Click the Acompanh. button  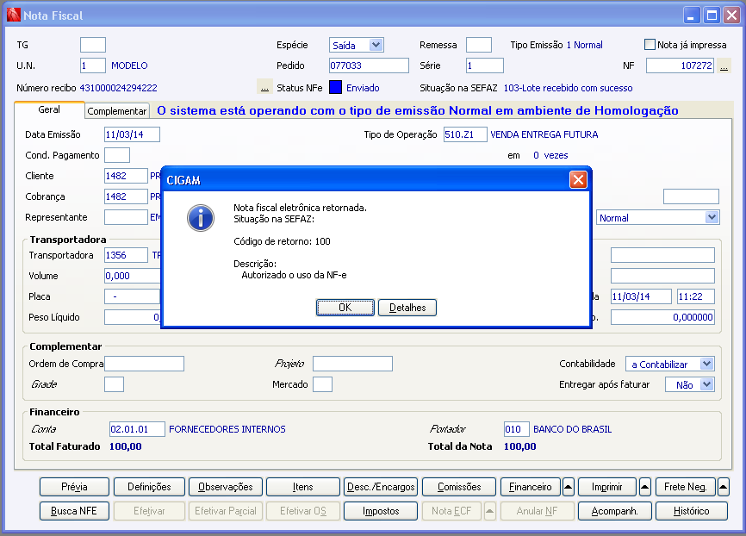[x=614, y=511]
